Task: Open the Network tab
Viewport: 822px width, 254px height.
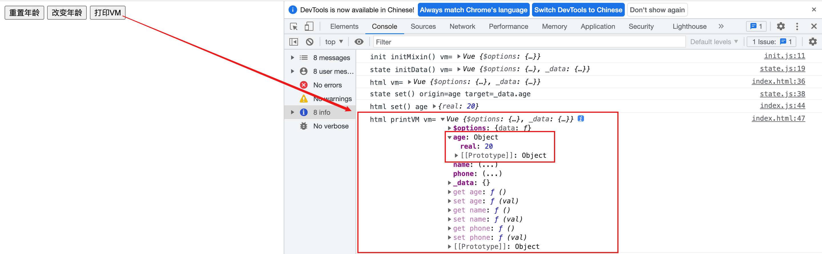Action: [x=462, y=26]
